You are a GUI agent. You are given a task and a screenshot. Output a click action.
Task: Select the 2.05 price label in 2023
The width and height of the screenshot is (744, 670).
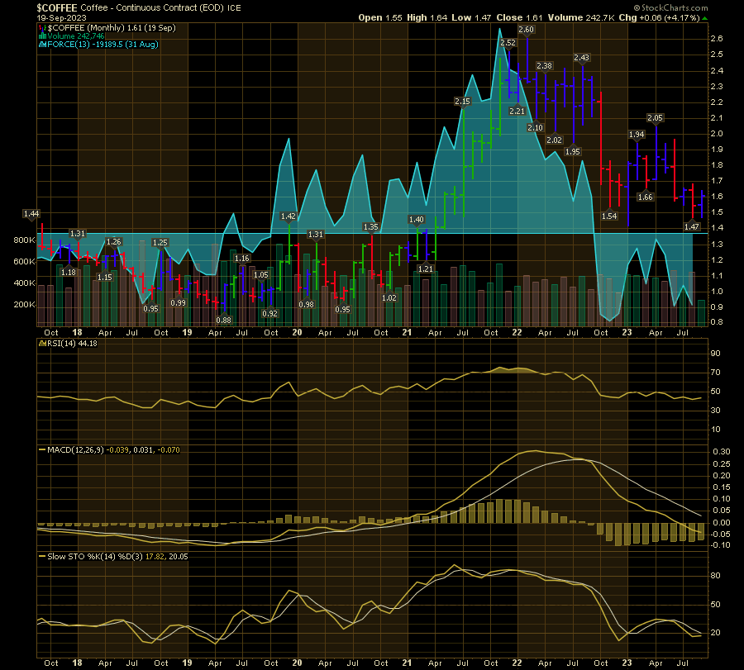coord(656,118)
